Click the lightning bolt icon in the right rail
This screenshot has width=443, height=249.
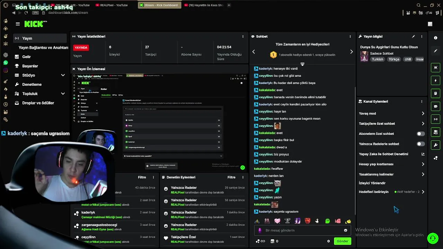tap(435, 81)
